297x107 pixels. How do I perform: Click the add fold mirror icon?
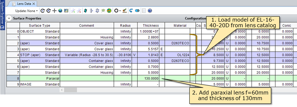point(73,11)
